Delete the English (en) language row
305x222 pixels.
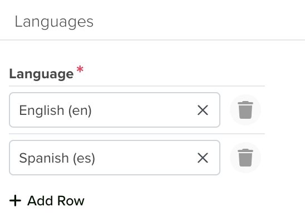point(245,110)
